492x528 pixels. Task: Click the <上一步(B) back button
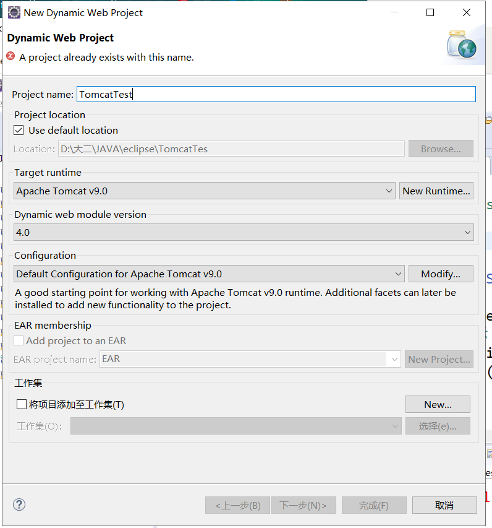[237, 505]
